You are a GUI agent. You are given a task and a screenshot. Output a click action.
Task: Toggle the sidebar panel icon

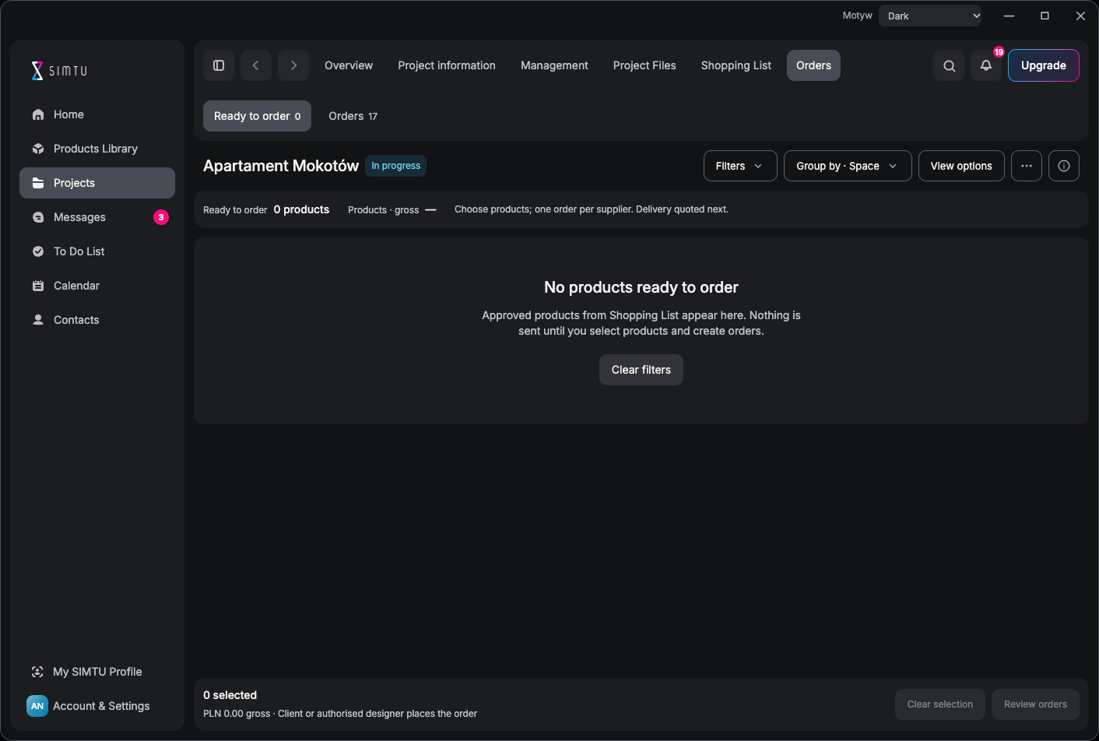219,65
